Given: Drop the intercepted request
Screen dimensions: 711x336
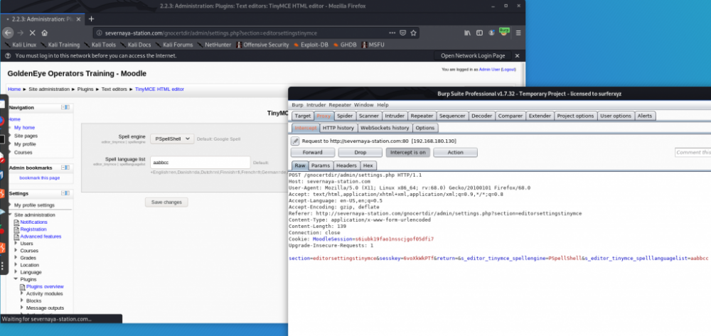Looking at the screenshot, I should click(x=360, y=153).
